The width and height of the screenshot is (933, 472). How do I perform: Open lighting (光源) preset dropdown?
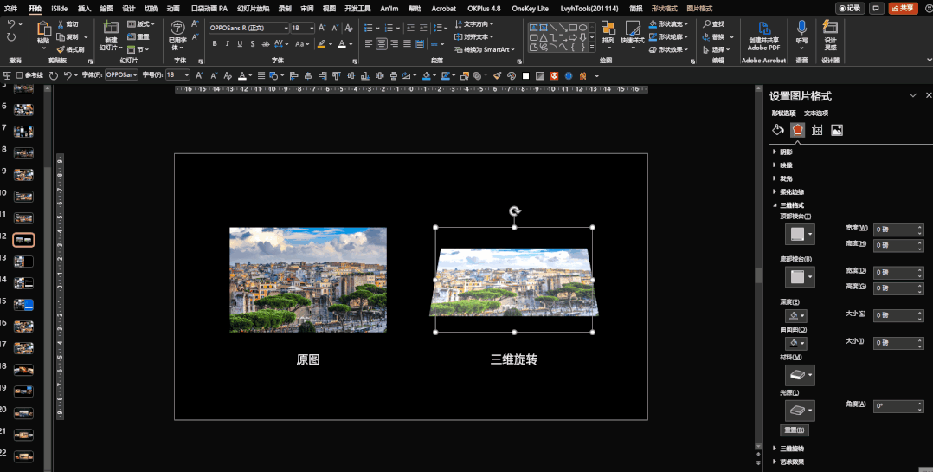tap(801, 411)
